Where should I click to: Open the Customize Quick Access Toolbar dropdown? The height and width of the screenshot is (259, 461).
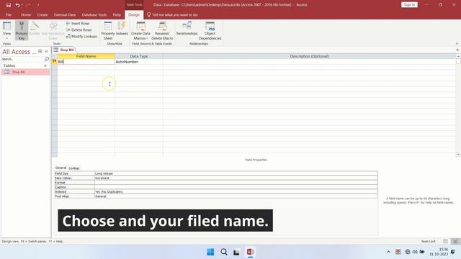tap(38, 5)
